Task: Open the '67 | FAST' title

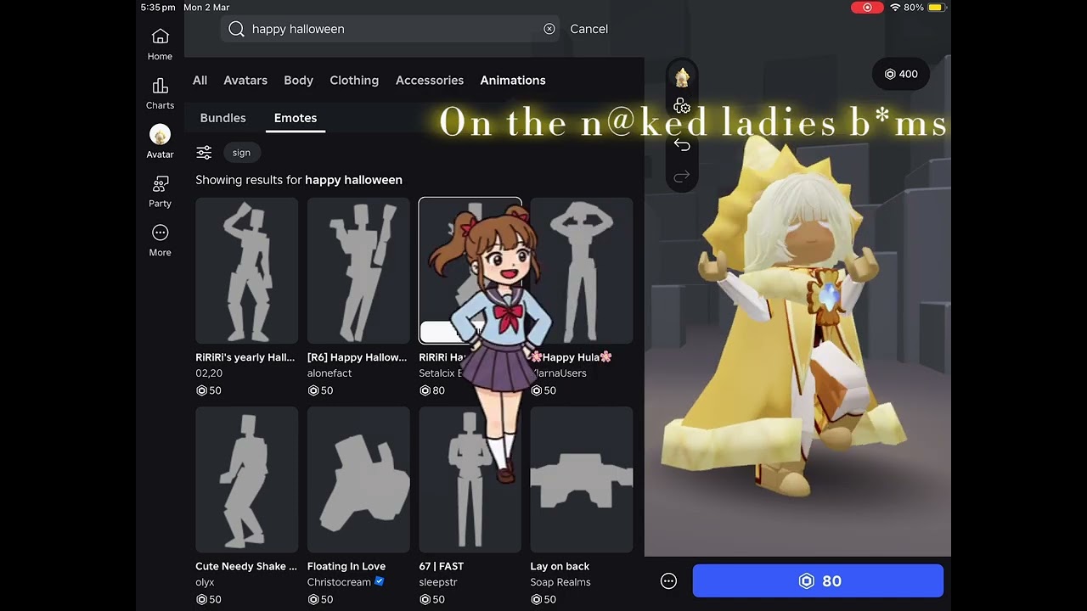Action: pyautogui.click(x=442, y=566)
